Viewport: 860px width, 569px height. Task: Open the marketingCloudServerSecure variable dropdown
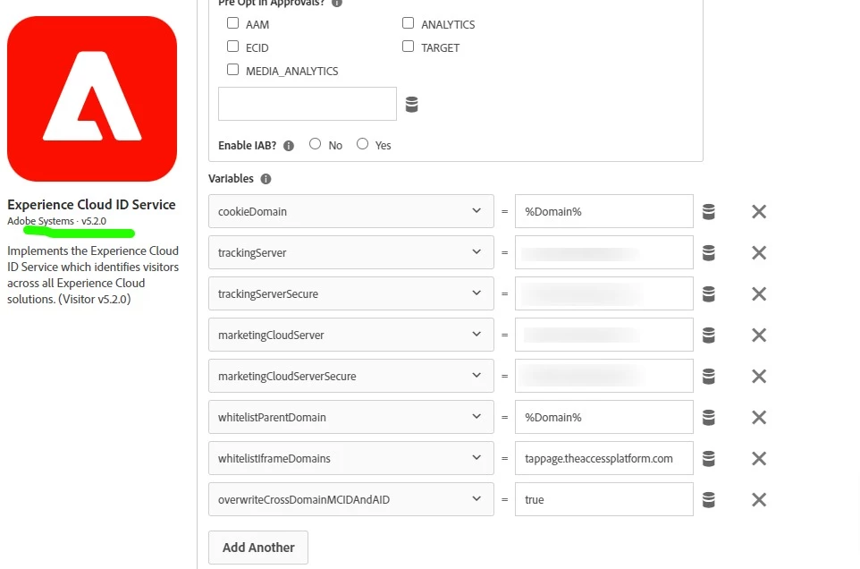(x=351, y=376)
